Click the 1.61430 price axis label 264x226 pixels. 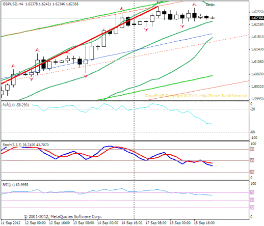[257, 49]
